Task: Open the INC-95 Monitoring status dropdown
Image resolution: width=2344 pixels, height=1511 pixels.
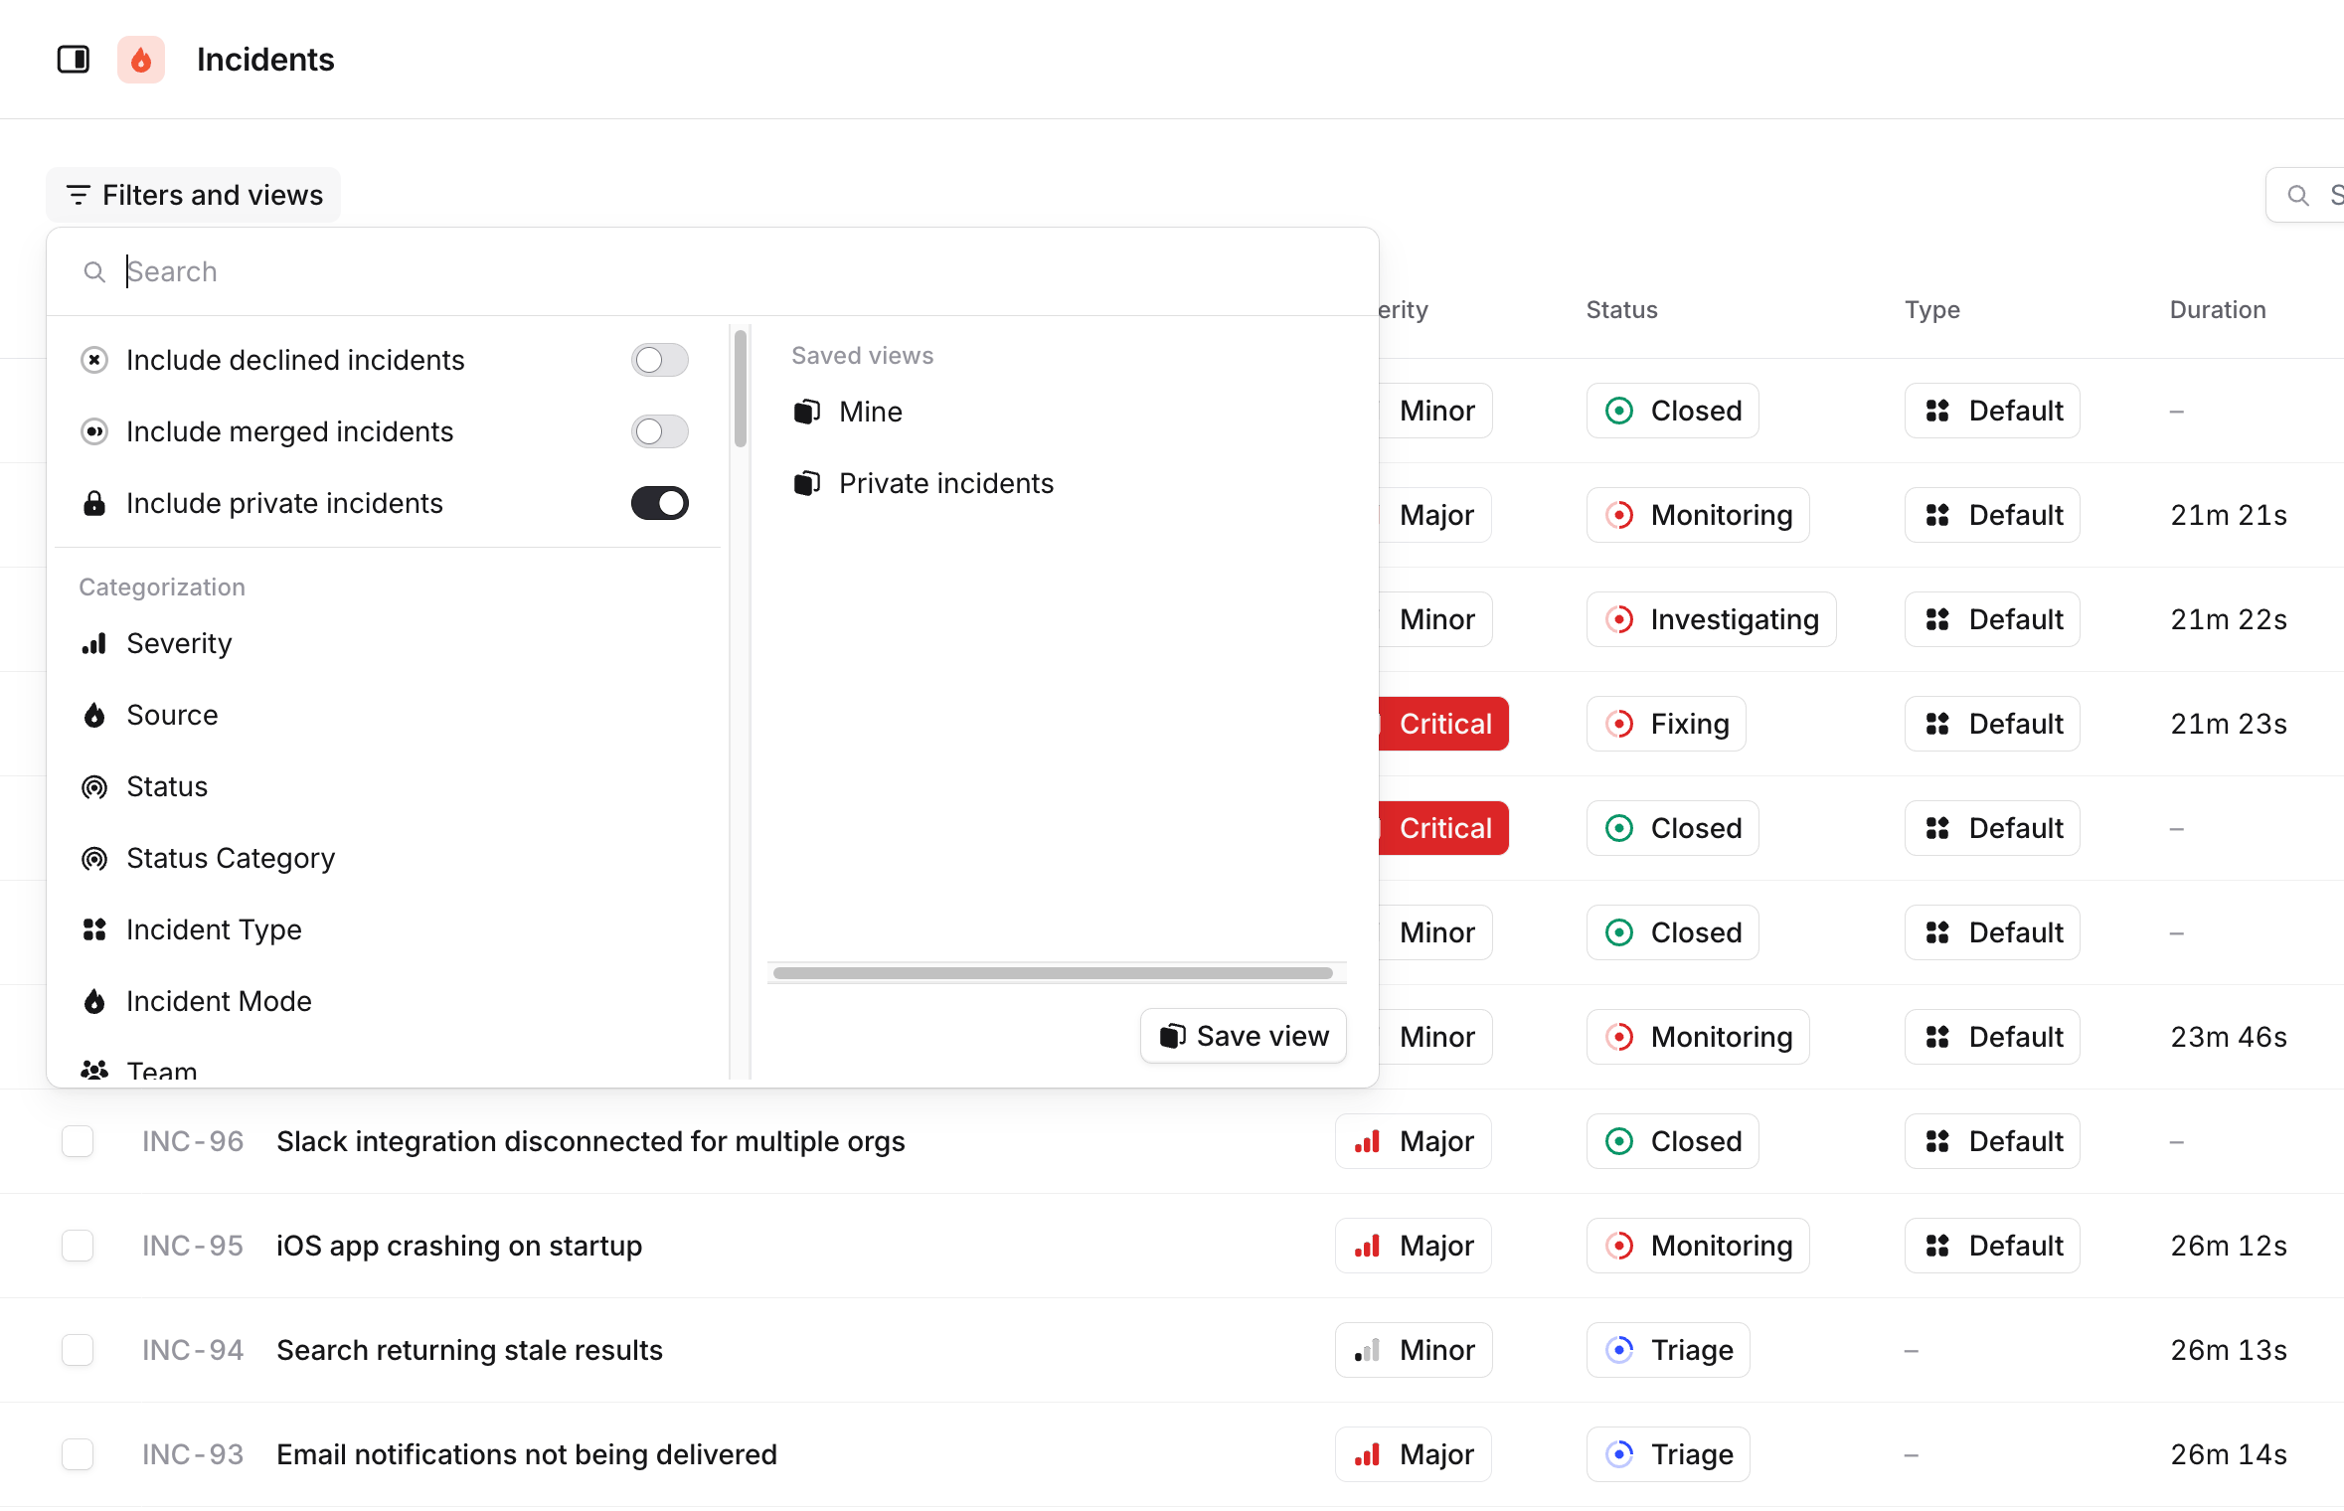Action: tap(1698, 1246)
